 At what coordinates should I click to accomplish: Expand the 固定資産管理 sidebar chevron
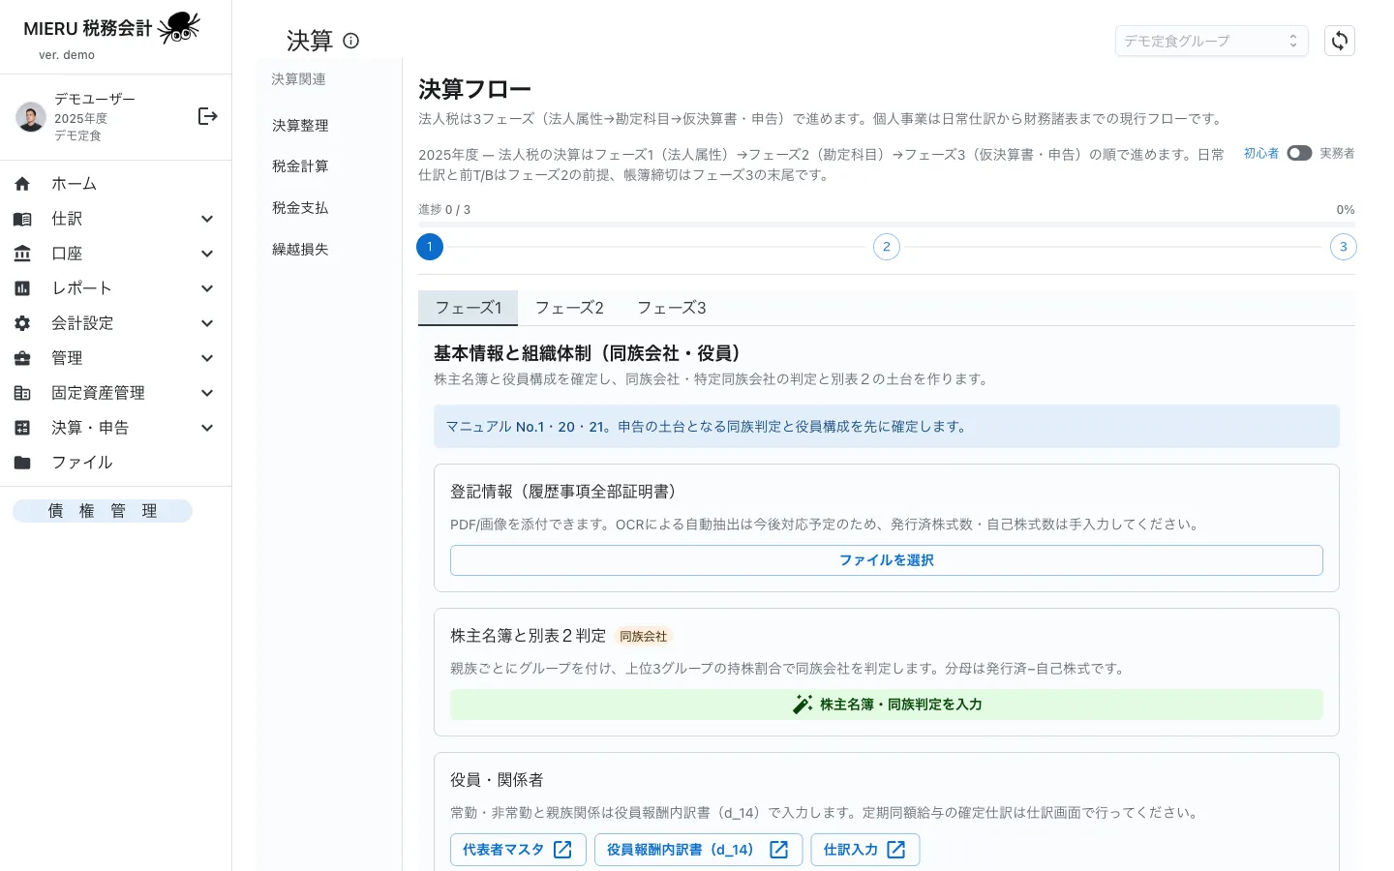[207, 393]
